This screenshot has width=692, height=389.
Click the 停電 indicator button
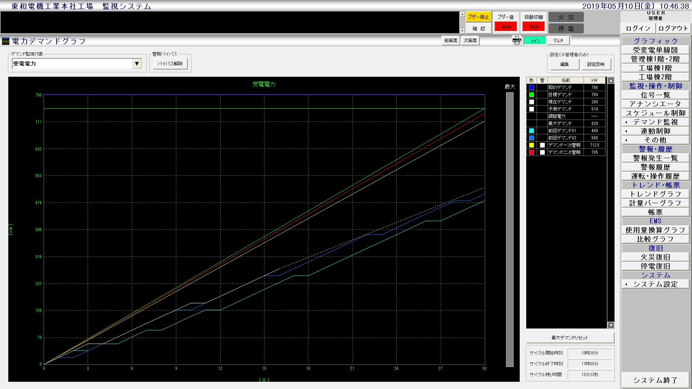(566, 28)
